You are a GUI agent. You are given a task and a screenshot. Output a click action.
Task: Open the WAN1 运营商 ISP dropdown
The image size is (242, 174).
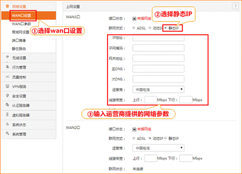pyautogui.click(x=158, y=89)
